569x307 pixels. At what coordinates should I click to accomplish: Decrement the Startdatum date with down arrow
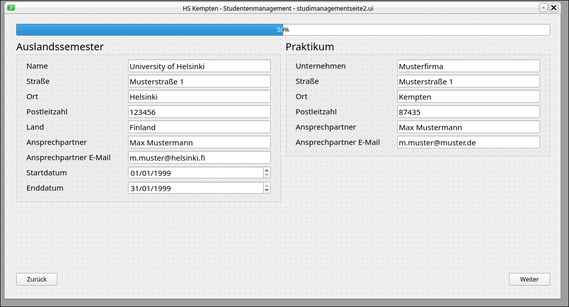(267, 175)
